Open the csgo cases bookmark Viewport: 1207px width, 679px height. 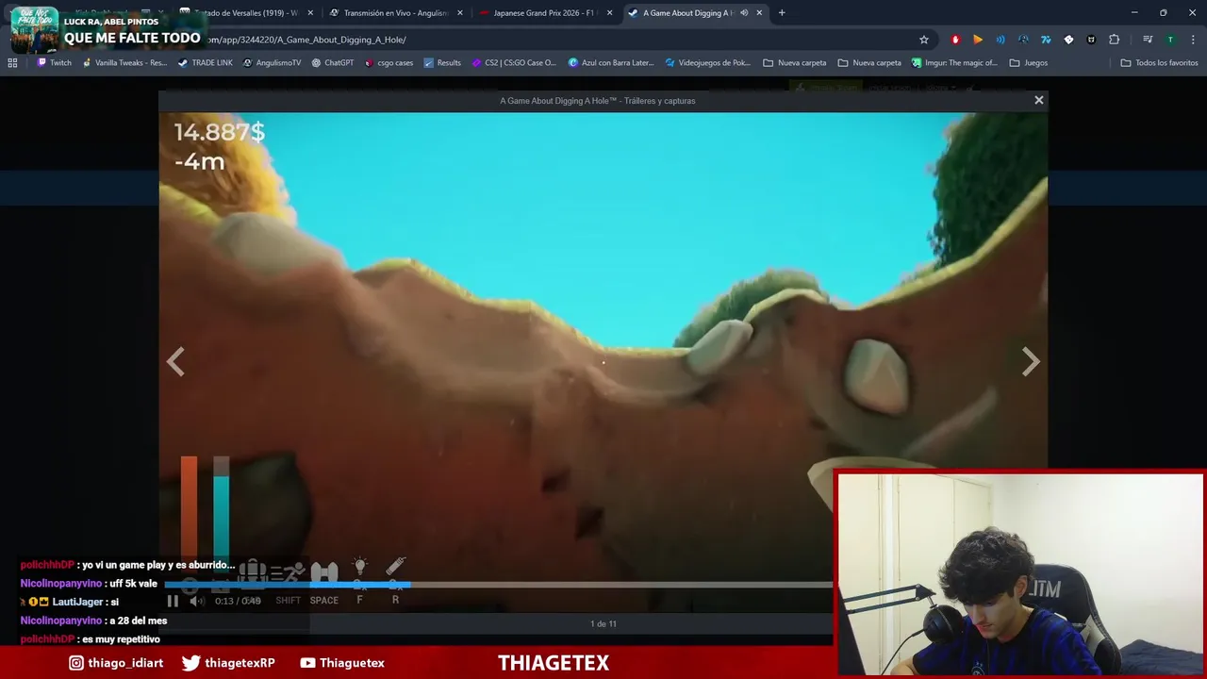click(x=389, y=63)
